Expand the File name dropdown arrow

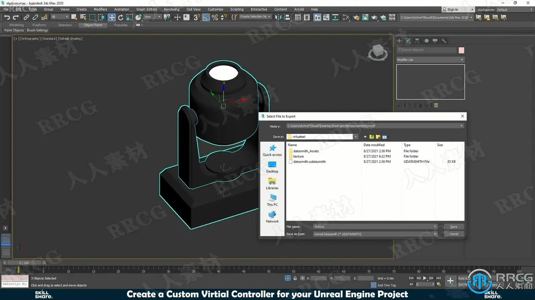tap(435, 227)
